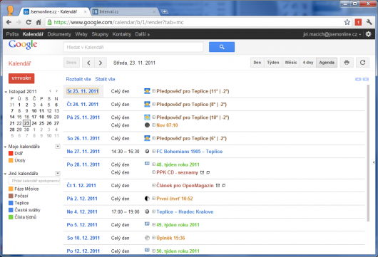Click full moon icon beside Úplněk 15:36
Image resolution: width=378 pixels, height=257 pixels.
[147, 238]
